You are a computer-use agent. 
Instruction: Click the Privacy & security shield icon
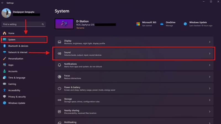click(4, 97)
